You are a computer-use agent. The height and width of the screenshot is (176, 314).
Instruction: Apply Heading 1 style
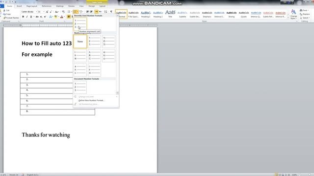click(146, 14)
